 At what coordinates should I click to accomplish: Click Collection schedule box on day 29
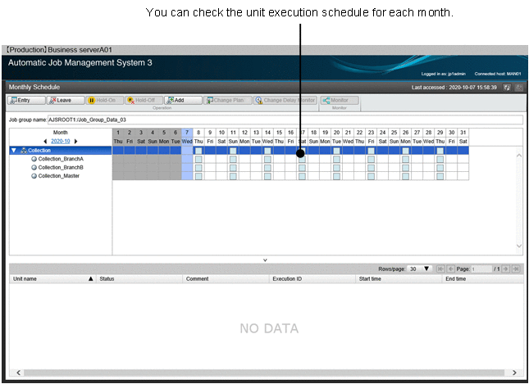tap(440, 151)
